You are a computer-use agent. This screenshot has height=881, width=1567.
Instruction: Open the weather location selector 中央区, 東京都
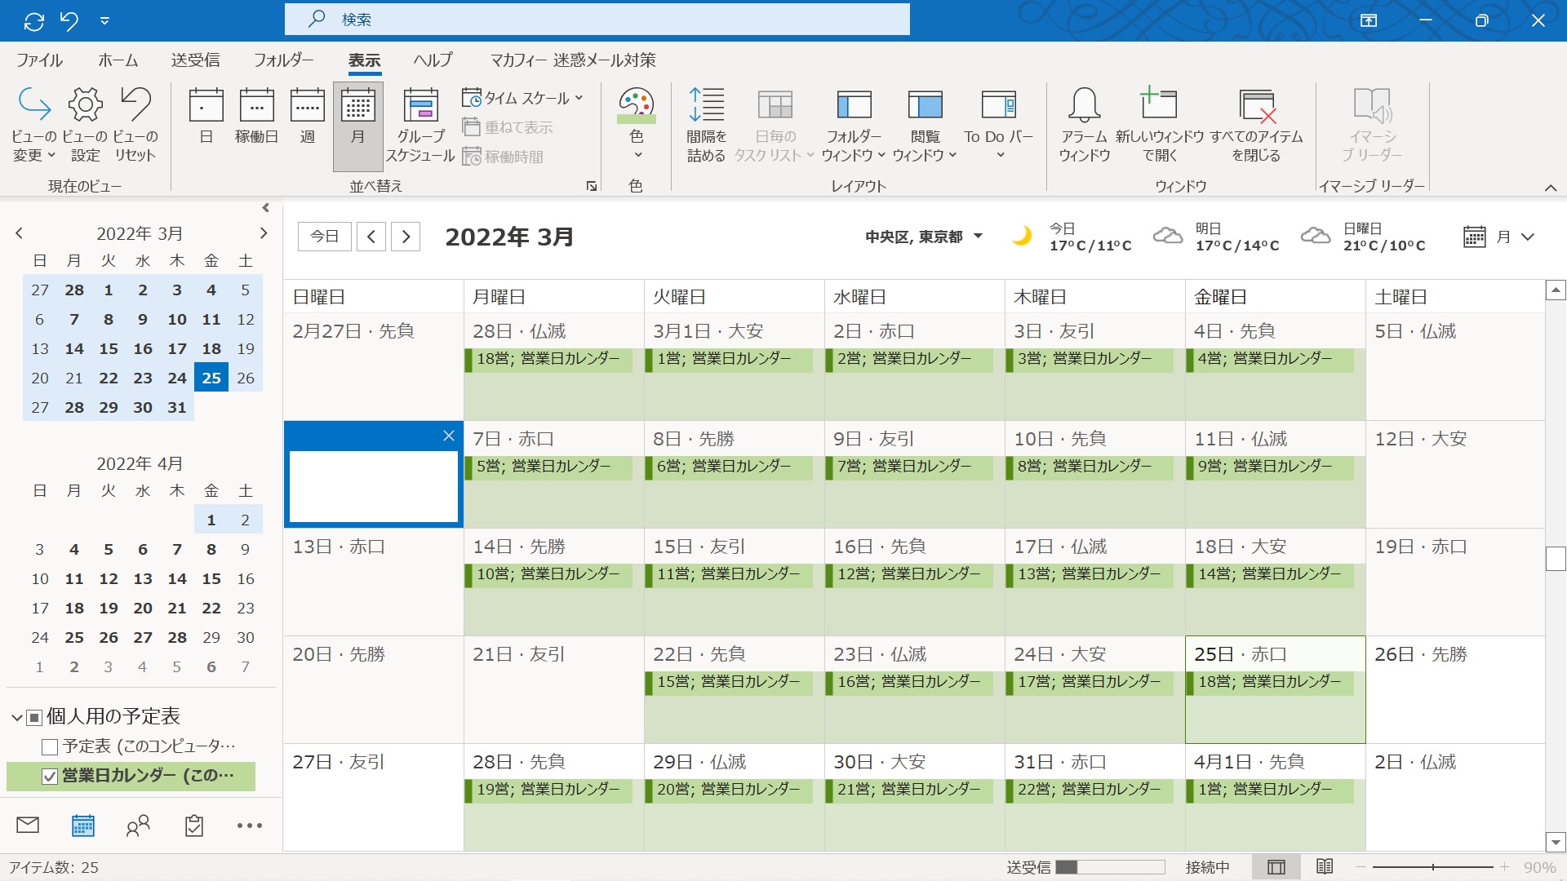pyautogui.click(x=924, y=237)
